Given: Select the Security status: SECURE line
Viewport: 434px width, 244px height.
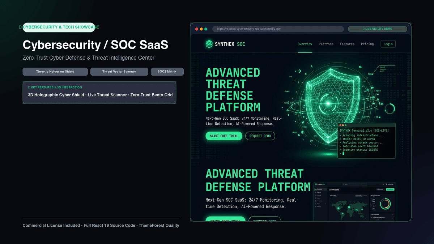Looking at the screenshot, I should point(358,150).
